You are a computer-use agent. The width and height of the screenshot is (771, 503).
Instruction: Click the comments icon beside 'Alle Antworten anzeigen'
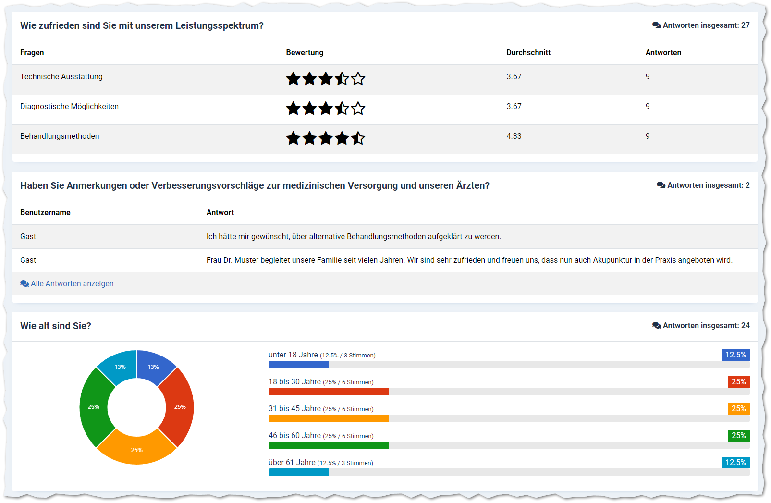24,284
